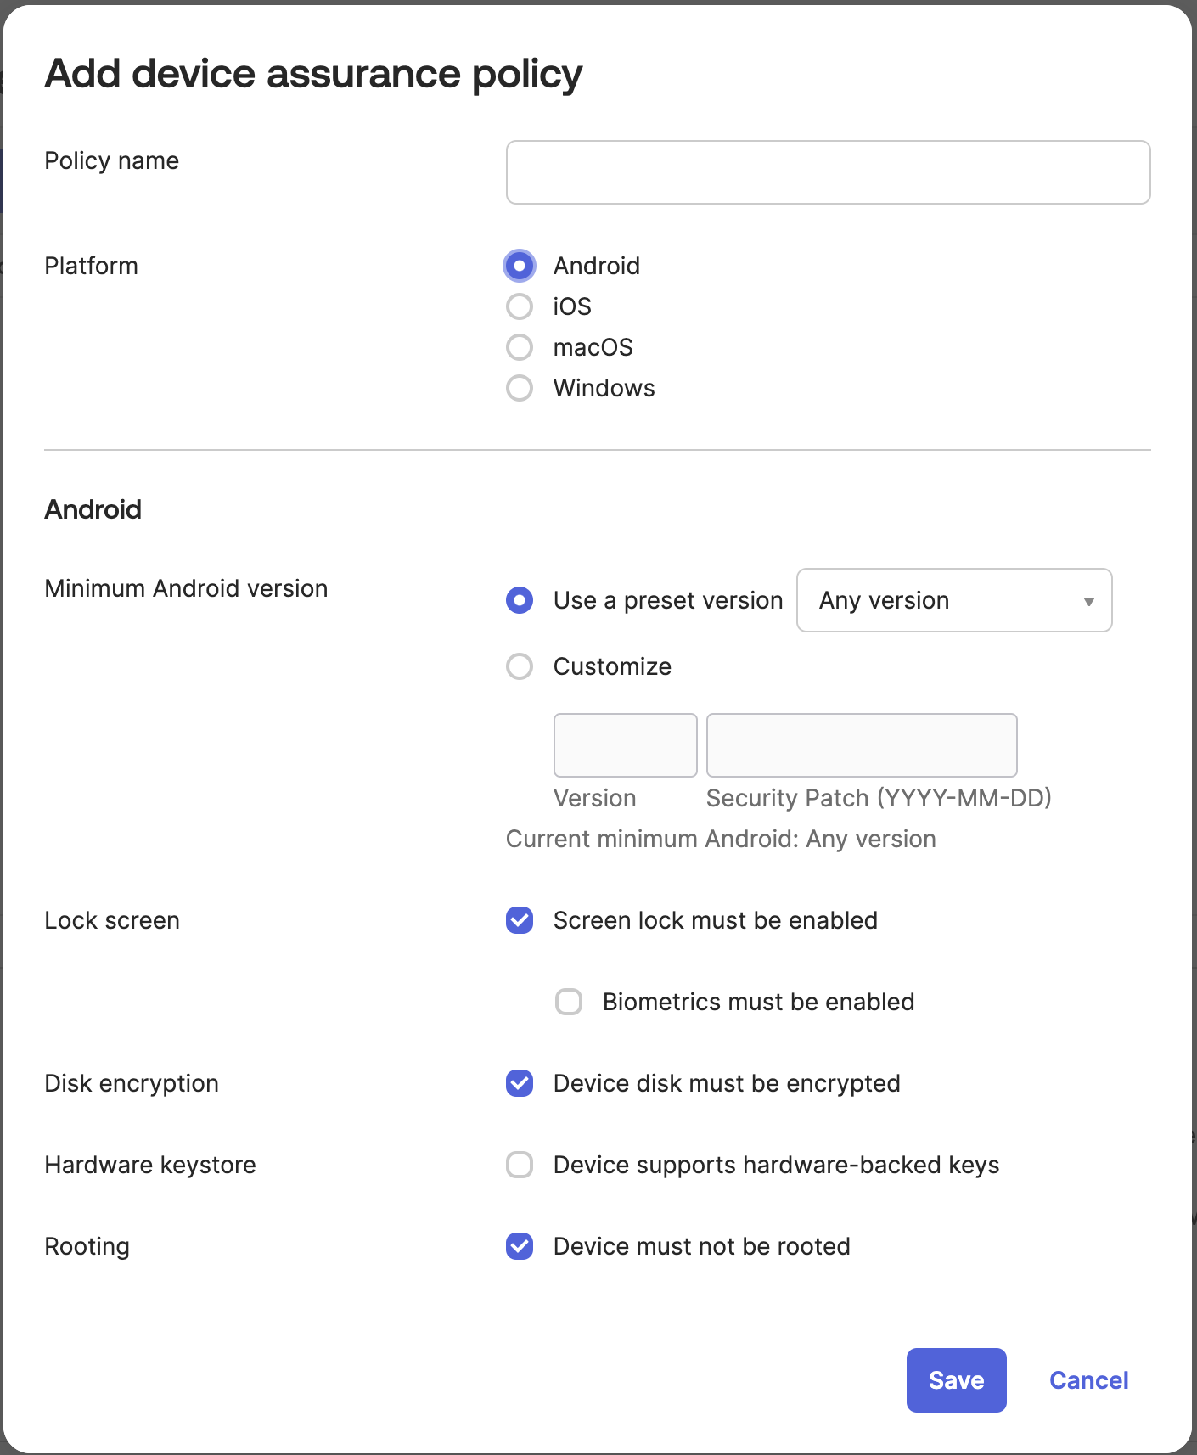Check Device supports hardware-backed keys
The width and height of the screenshot is (1197, 1455).
(x=520, y=1165)
